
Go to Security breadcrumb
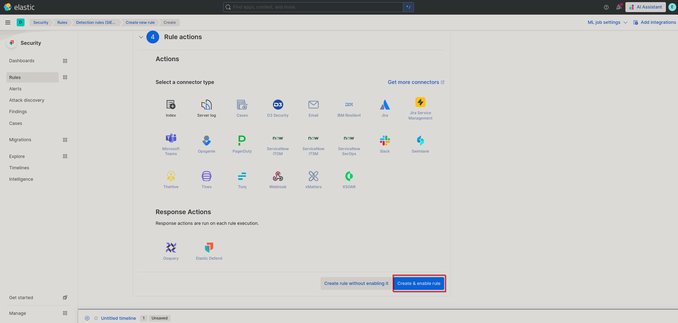[41, 22]
